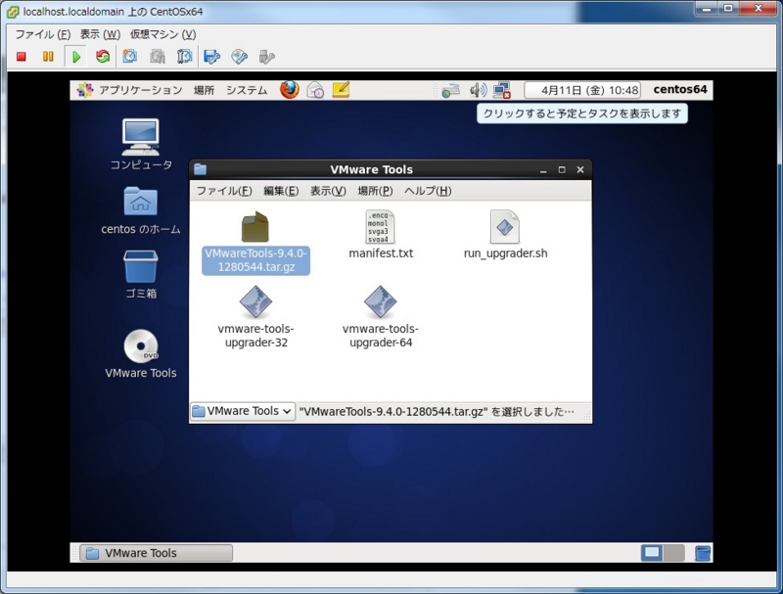Connect a floppy device via the toolbar icon
The height and width of the screenshot is (594, 783).
pyautogui.click(x=211, y=57)
